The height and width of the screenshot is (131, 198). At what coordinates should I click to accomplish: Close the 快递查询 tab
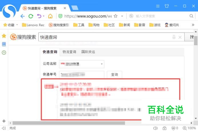tap(65, 8)
